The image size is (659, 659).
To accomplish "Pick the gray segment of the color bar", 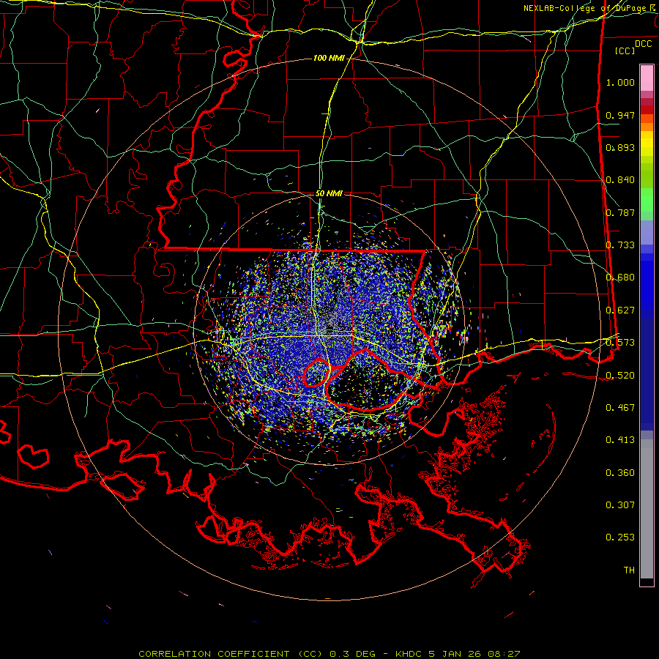I will [647, 509].
